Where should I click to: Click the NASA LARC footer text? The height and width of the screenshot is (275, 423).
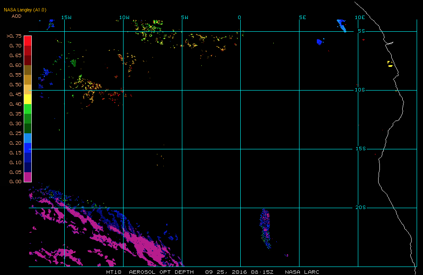[x=302, y=272]
